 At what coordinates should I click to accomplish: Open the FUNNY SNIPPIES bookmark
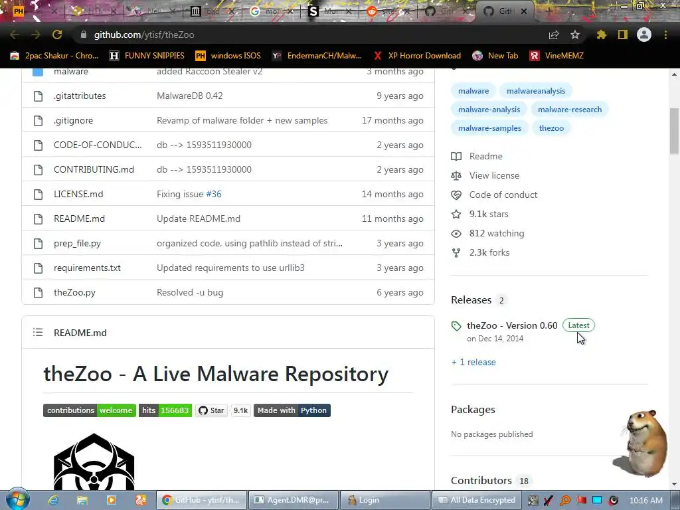[x=147, y=56]
